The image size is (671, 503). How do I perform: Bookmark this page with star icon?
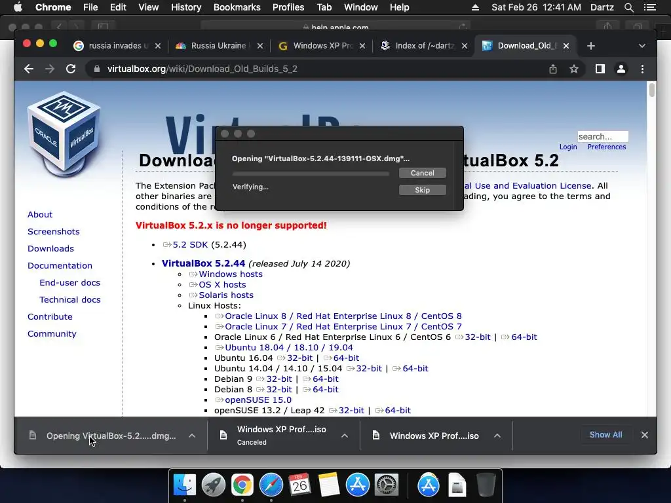tap(574, 69)
